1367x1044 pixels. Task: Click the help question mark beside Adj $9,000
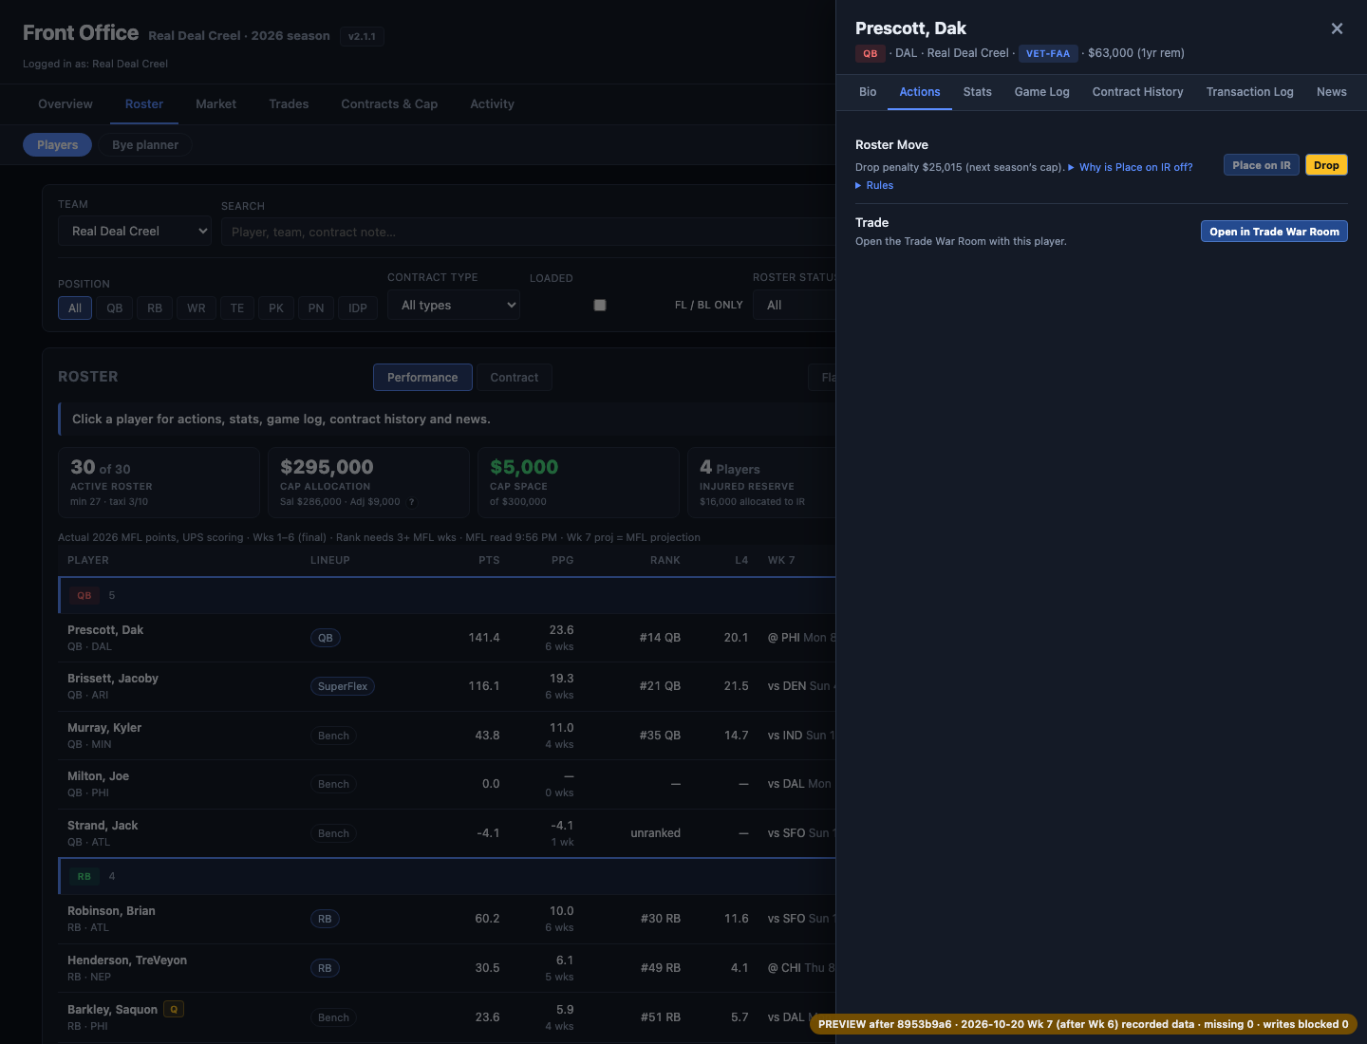pyautogui.click(x=412, y=502)
